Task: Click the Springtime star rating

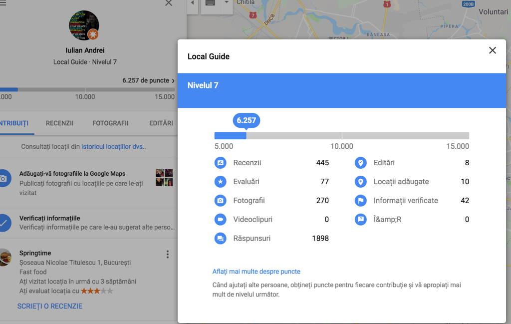Action: coord(97,291)
